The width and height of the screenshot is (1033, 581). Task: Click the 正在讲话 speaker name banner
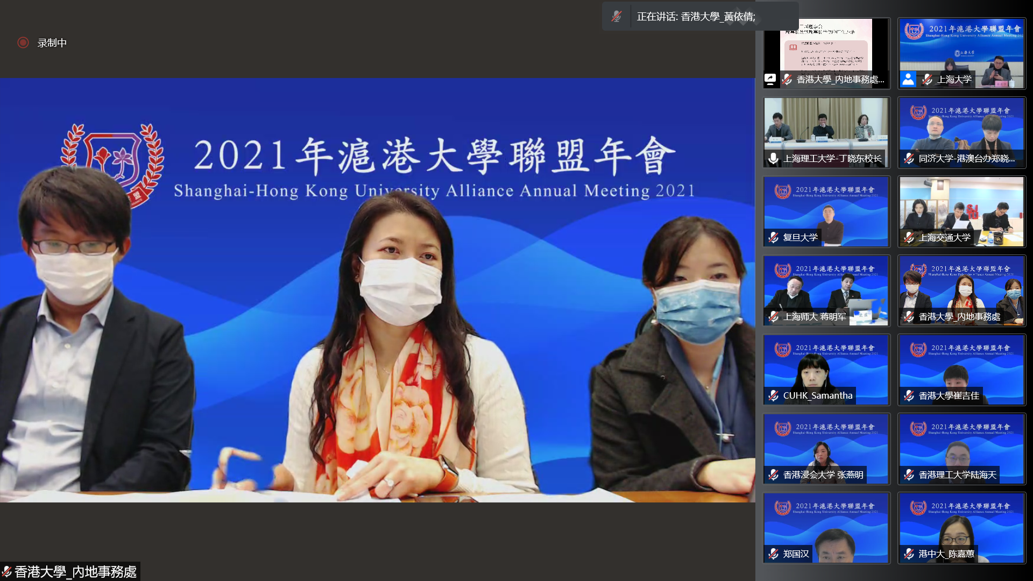pos(696,17)
